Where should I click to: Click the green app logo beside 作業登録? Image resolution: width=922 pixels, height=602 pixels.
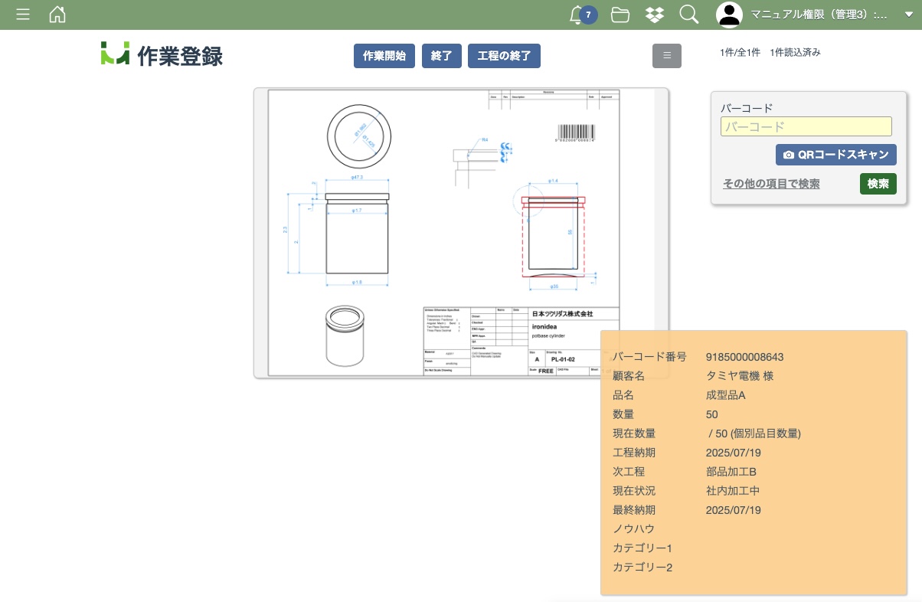[115, 54]
